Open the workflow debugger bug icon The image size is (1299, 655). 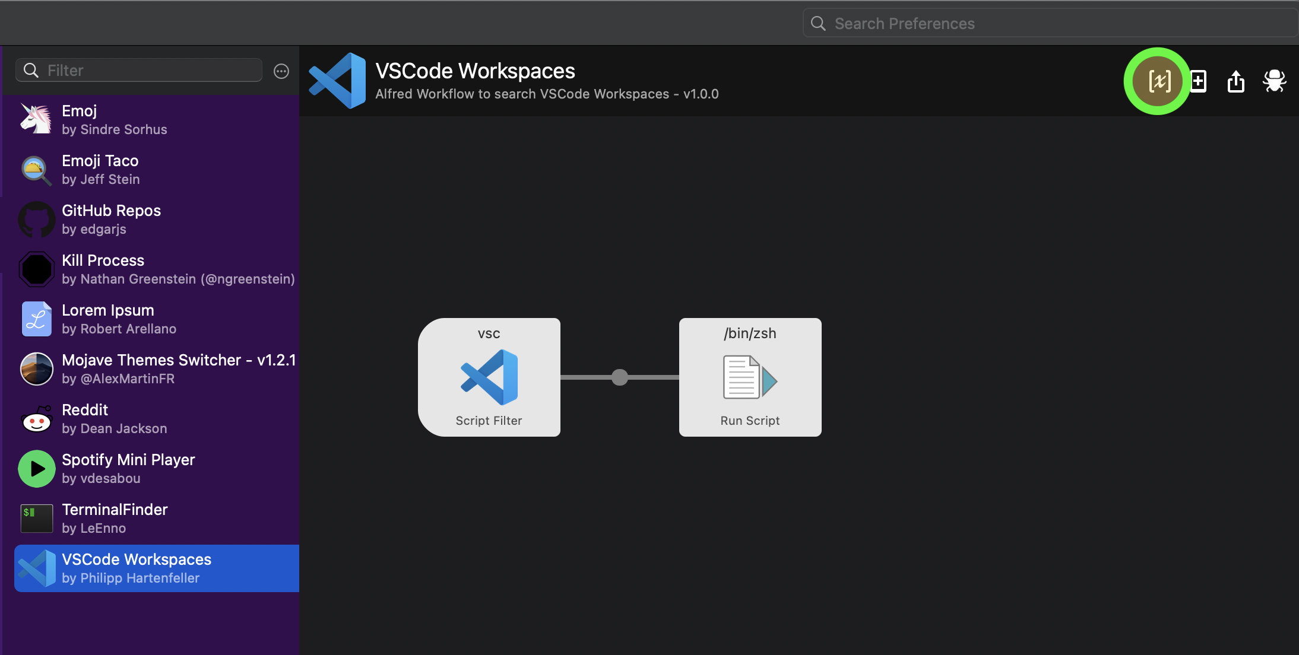[1274, 81]
